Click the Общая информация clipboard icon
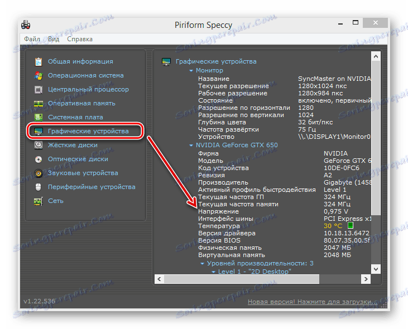Viewport: 408px width, 329px height. click(x=39, y=61)
